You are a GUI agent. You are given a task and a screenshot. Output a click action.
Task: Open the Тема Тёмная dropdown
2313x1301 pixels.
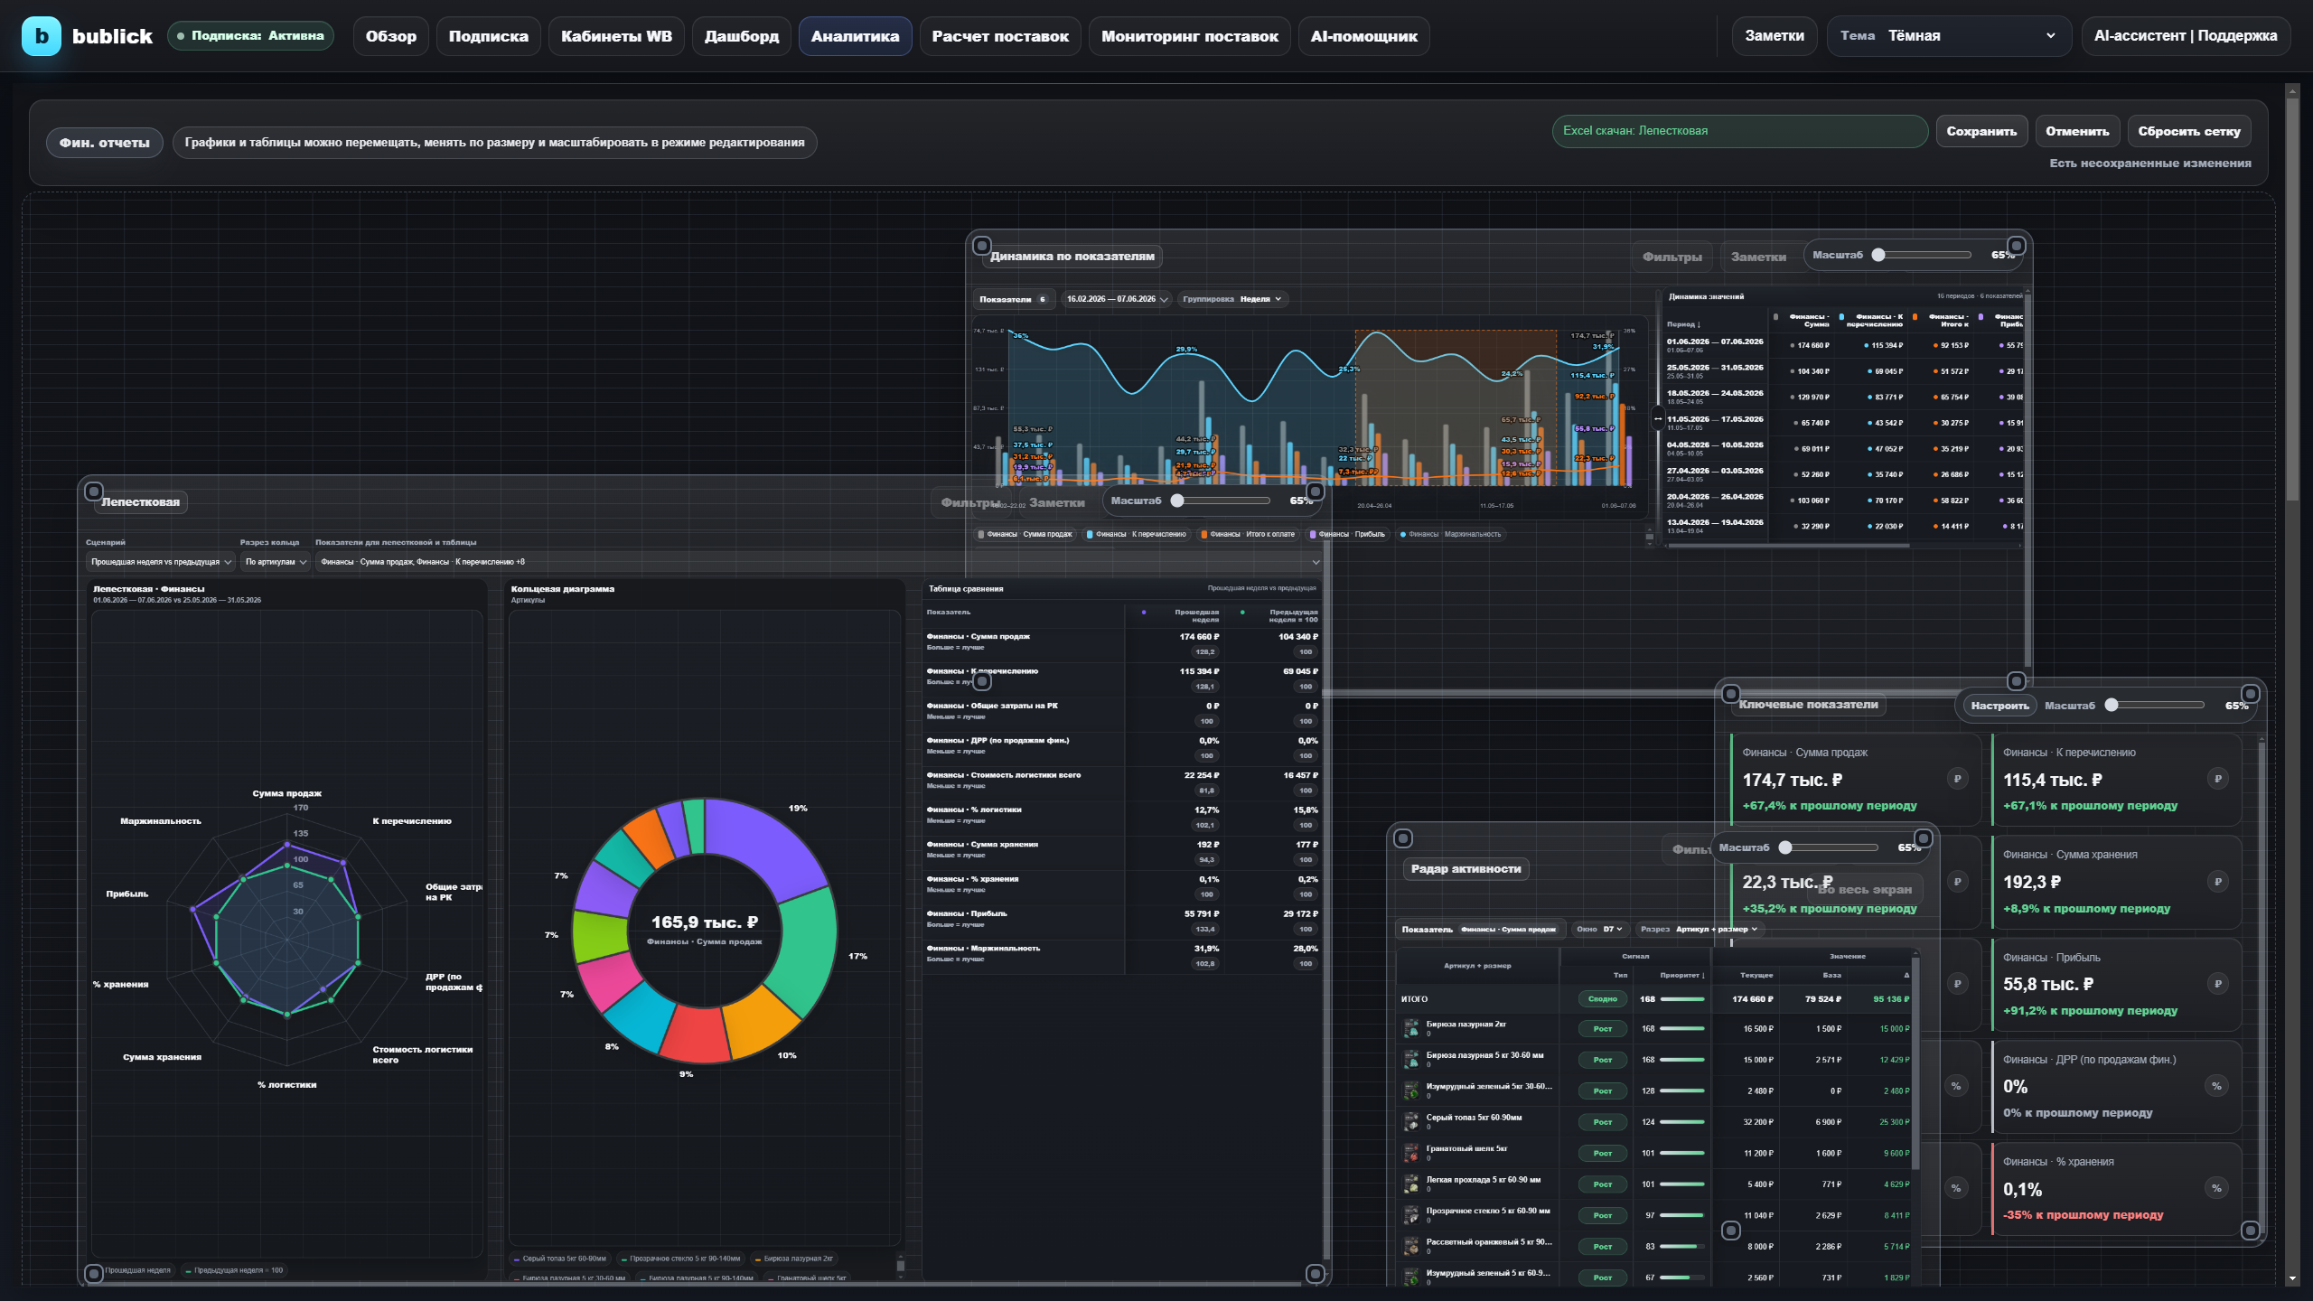pyautogui.click(x=1949, y=36)
